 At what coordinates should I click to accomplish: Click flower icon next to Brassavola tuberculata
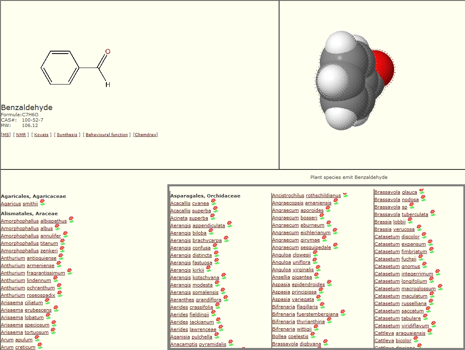[433, 213]
